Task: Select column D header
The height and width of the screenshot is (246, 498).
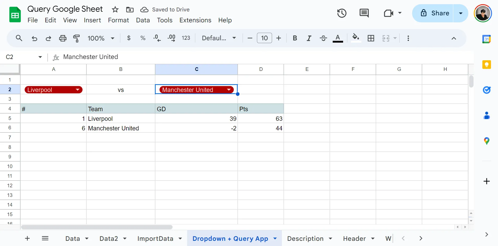Action: coord(261,69)
